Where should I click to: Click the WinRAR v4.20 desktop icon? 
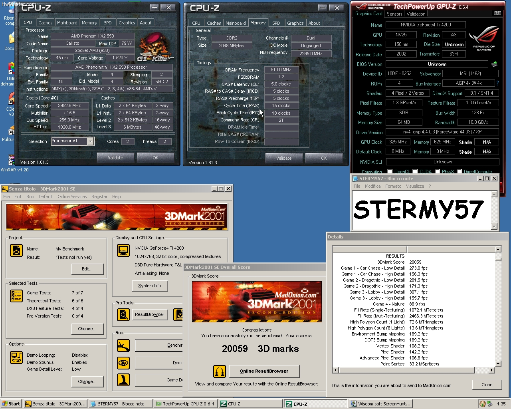(12, 160)
